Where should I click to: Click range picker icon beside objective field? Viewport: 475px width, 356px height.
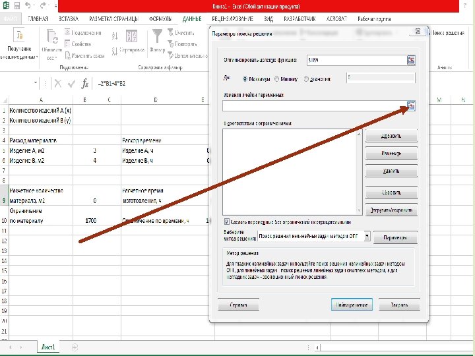coord(411,60)
